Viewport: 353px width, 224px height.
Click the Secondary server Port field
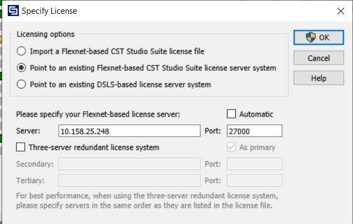coord(255,164)
